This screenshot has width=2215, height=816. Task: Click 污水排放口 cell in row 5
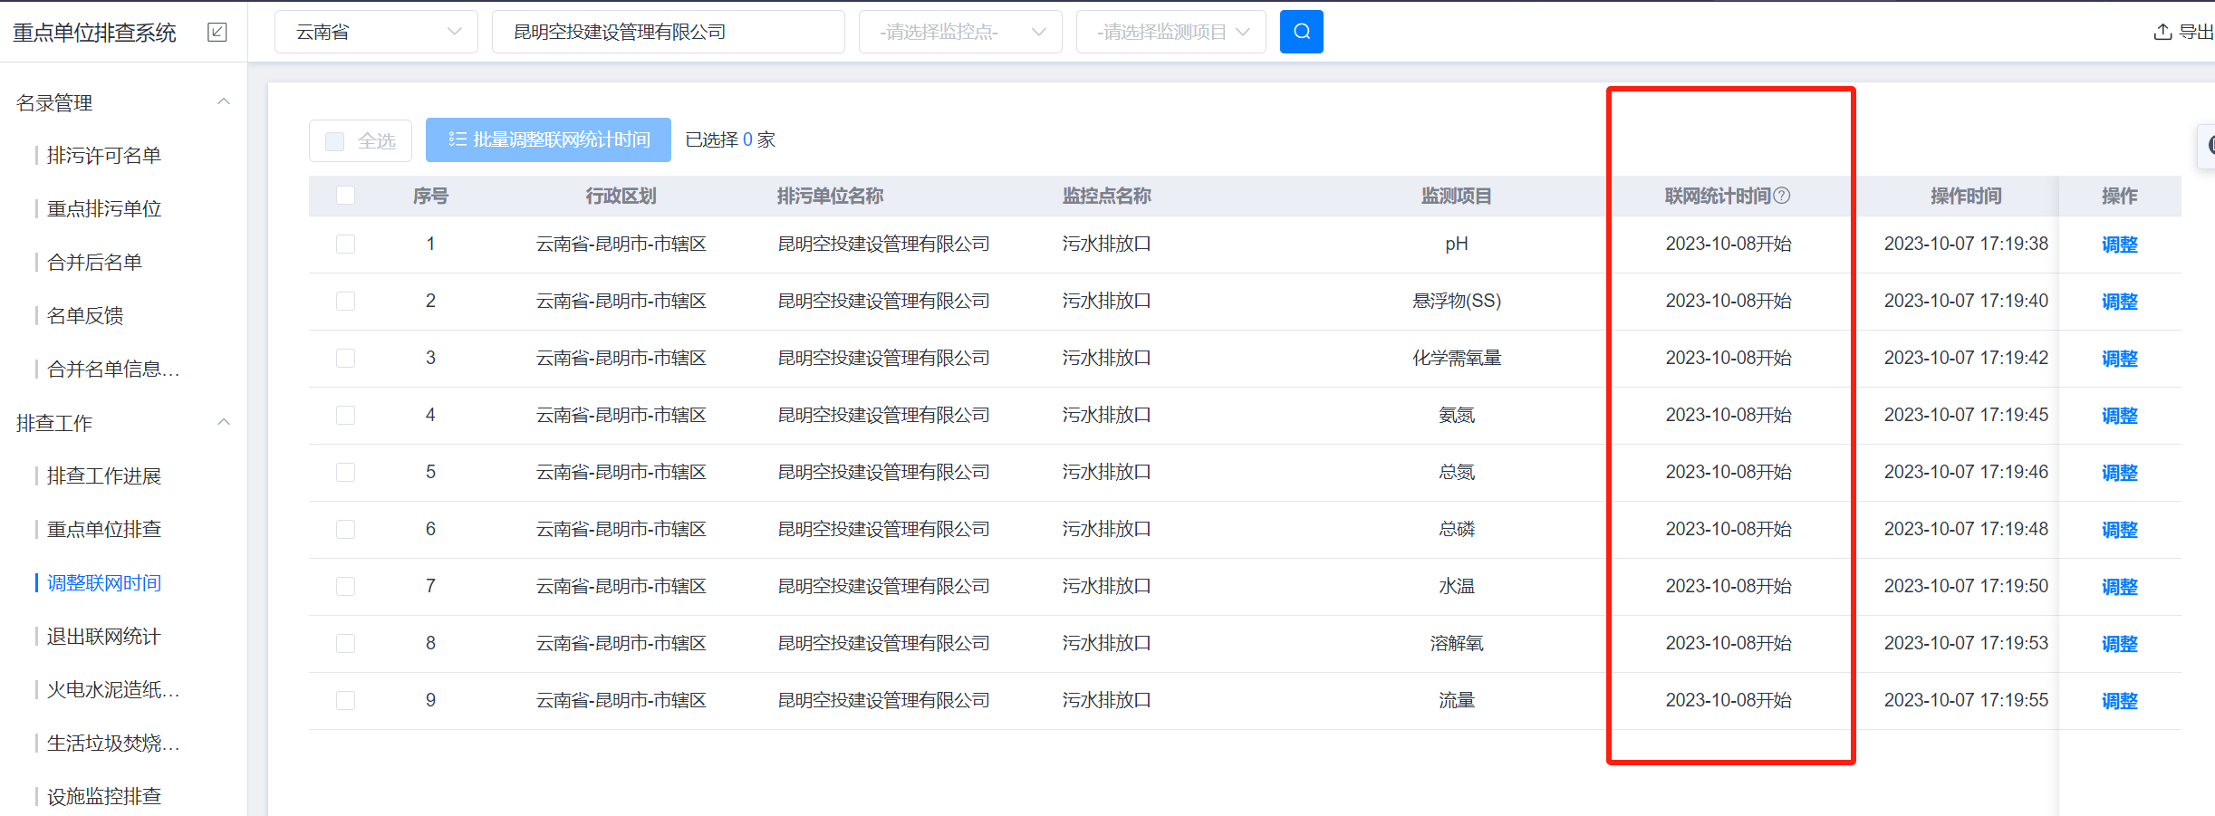[1106, 472]
